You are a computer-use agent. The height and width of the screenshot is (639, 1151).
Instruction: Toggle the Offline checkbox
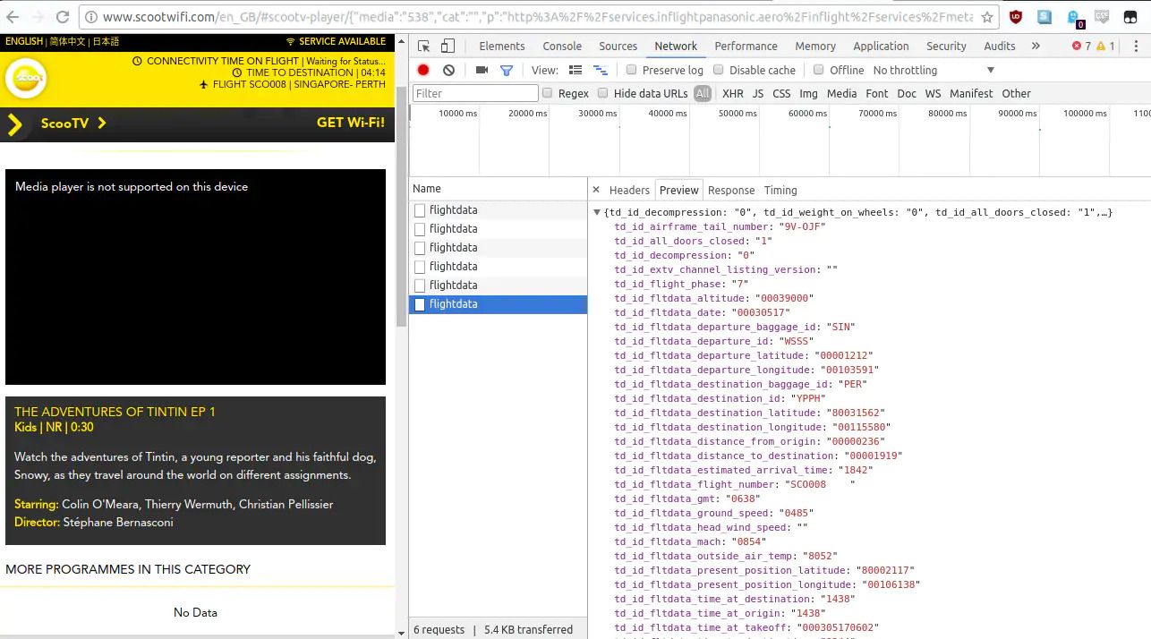tap(819, 70)
